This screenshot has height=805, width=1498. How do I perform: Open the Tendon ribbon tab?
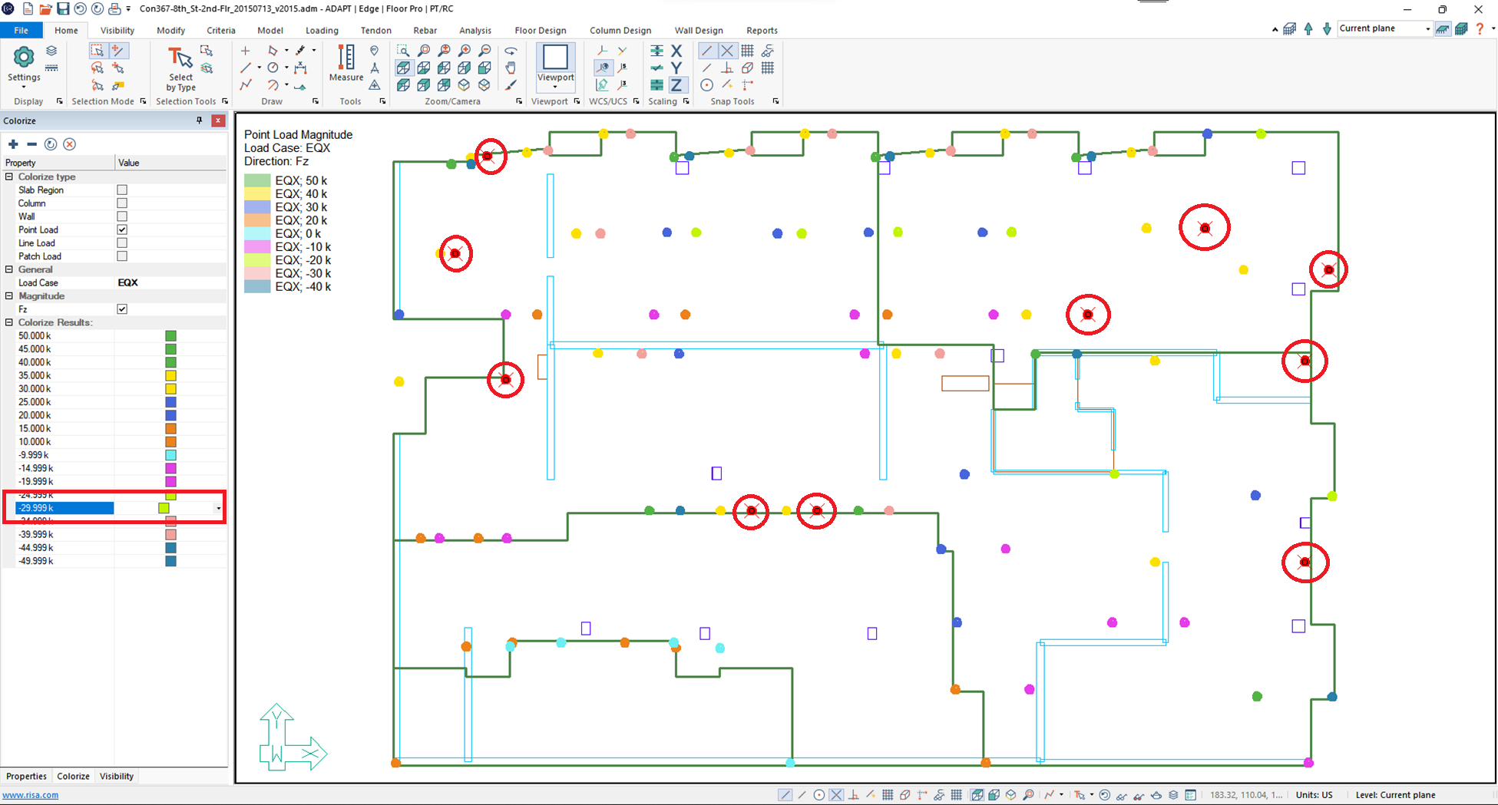tap(375, 31)
